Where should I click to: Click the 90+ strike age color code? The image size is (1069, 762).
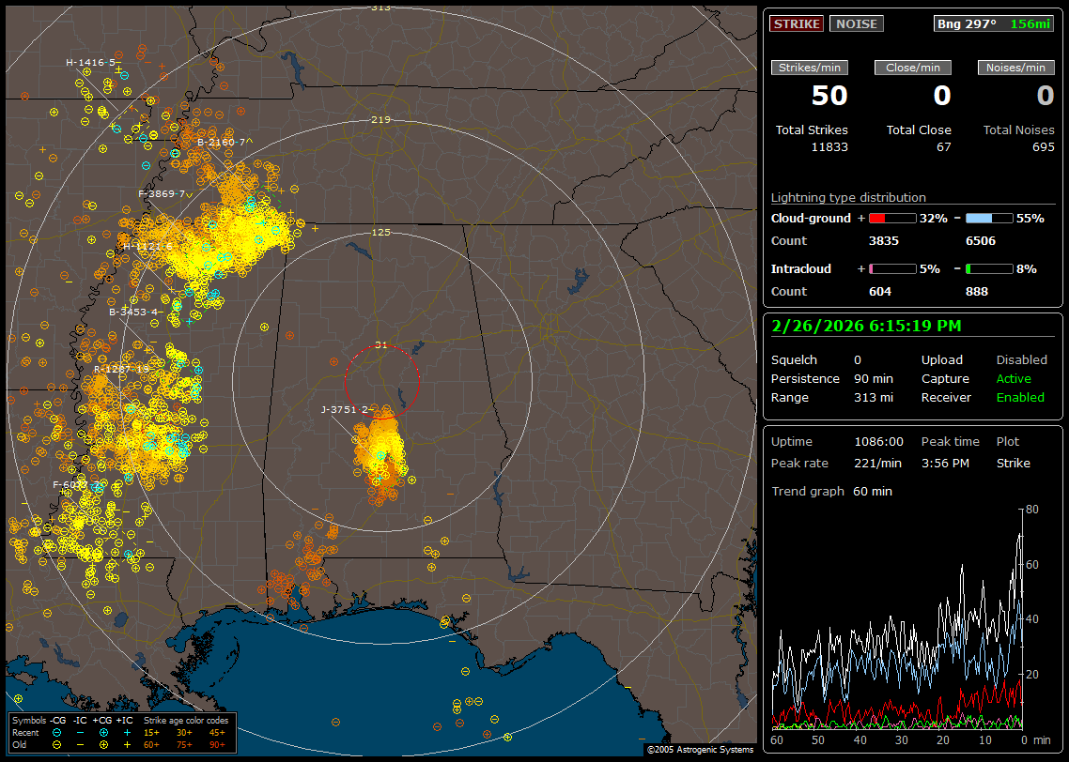tap(216, 744)
